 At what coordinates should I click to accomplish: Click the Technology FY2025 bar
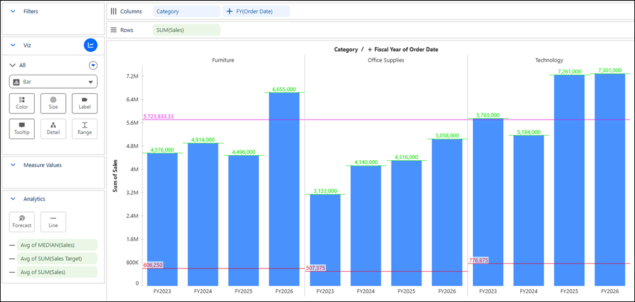(569, 180)
